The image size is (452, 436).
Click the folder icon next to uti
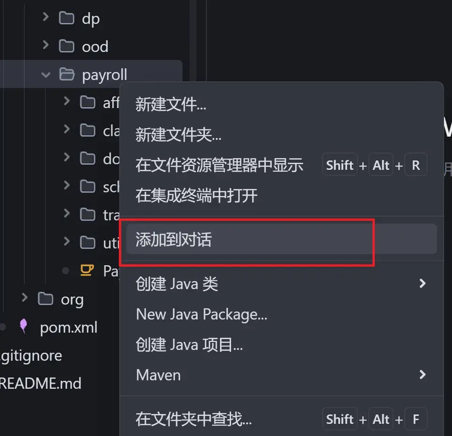87,242
